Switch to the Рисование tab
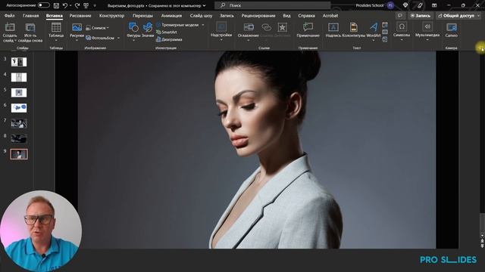This screenshot has height=272, width=485. 80,16
